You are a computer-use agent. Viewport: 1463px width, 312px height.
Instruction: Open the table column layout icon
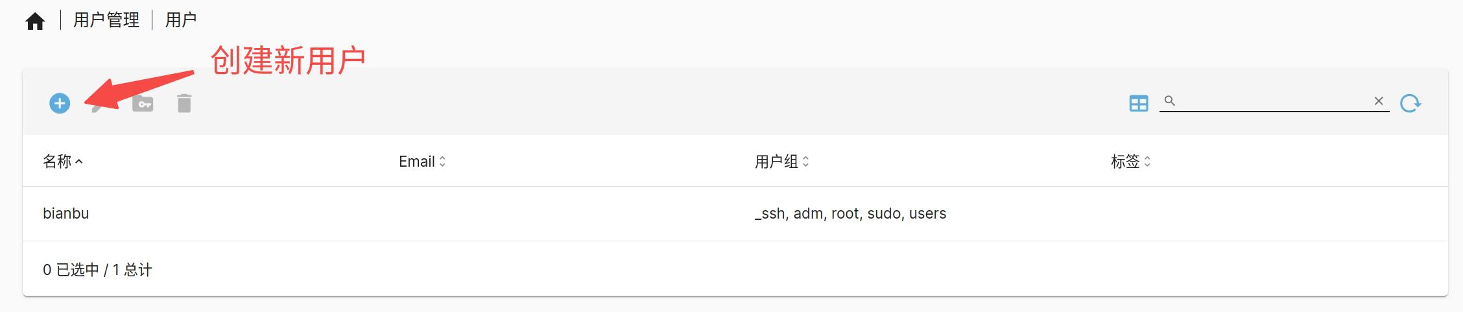[1138, 103]
